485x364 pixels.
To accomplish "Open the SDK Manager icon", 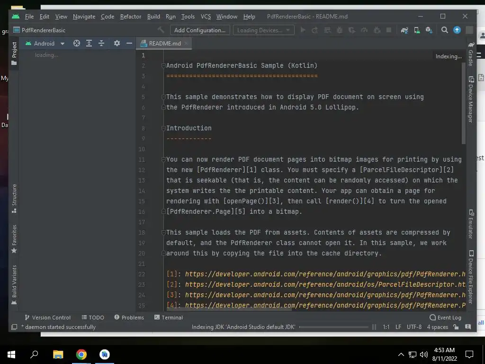I will (429, 30).
